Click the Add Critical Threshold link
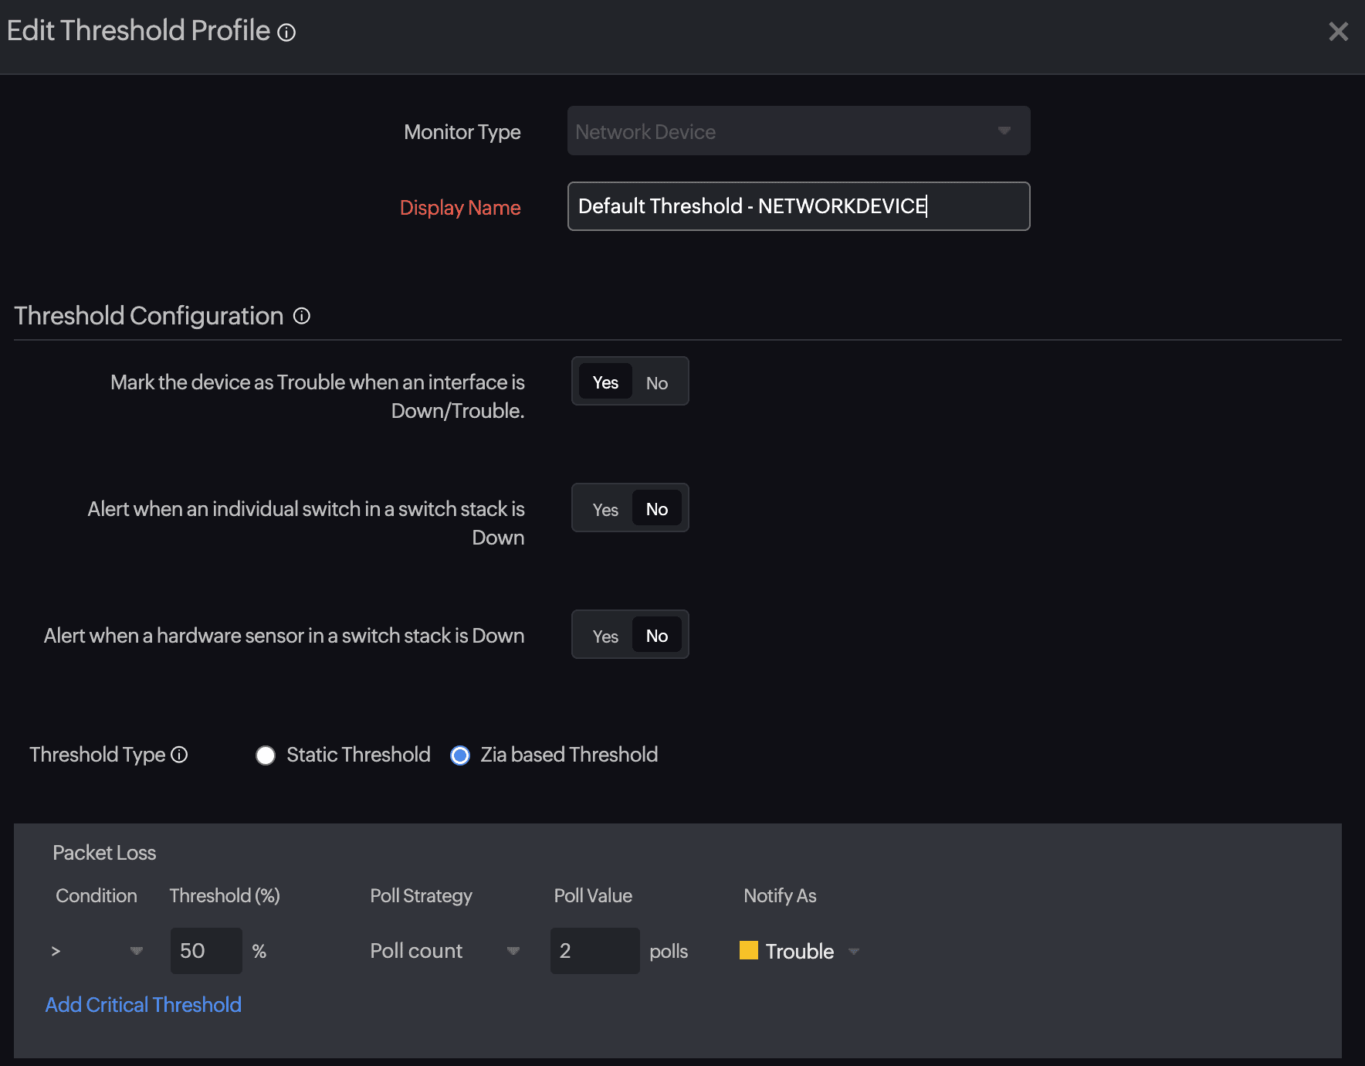Viewport: 1365px width, 1066px height. tap(144, 1004)
